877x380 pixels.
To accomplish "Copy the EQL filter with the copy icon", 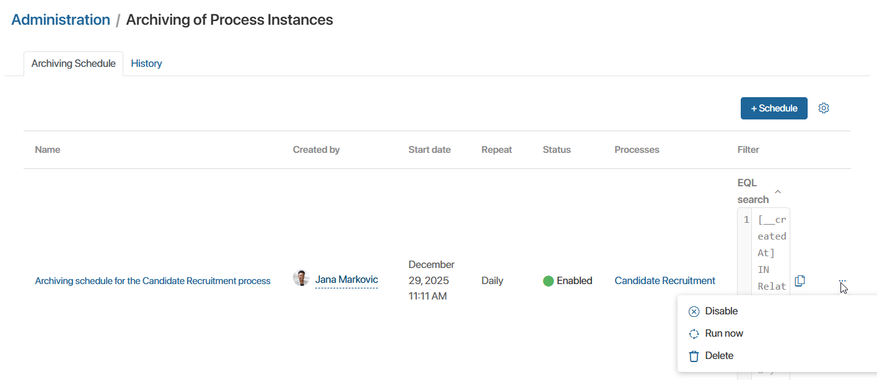I will click(x=800, y=281).
